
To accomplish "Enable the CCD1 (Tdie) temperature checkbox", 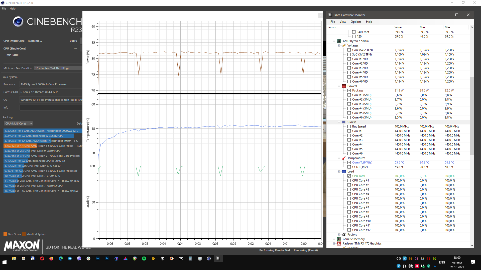I will 349,167.
